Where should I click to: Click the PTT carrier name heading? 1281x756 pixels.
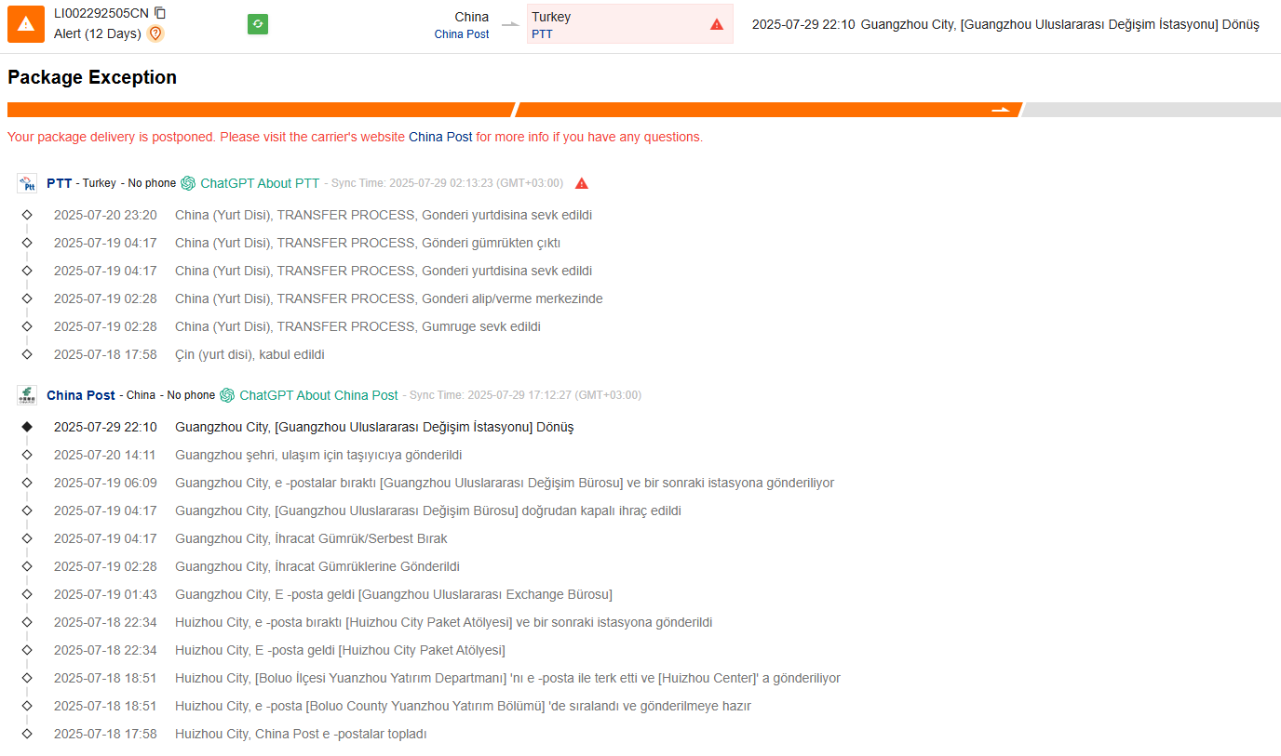pyautogui.click(x=60, y=183)
